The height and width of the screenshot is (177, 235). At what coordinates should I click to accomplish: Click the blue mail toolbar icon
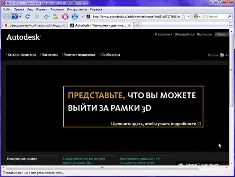tap(75, 16)
